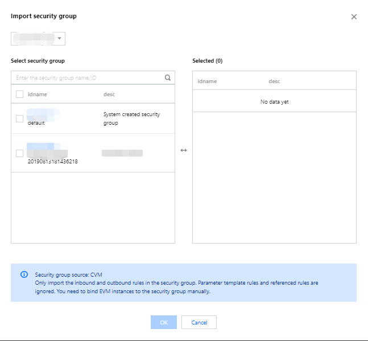Screen dimensions: 368x341
Task: Click the 20190813181436218 group name
Action: (53, 162)
